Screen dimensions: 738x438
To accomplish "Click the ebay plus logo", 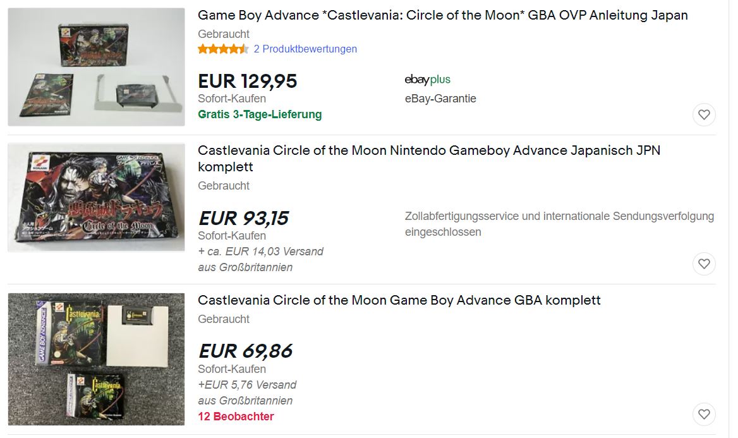I will pos(427,80).
